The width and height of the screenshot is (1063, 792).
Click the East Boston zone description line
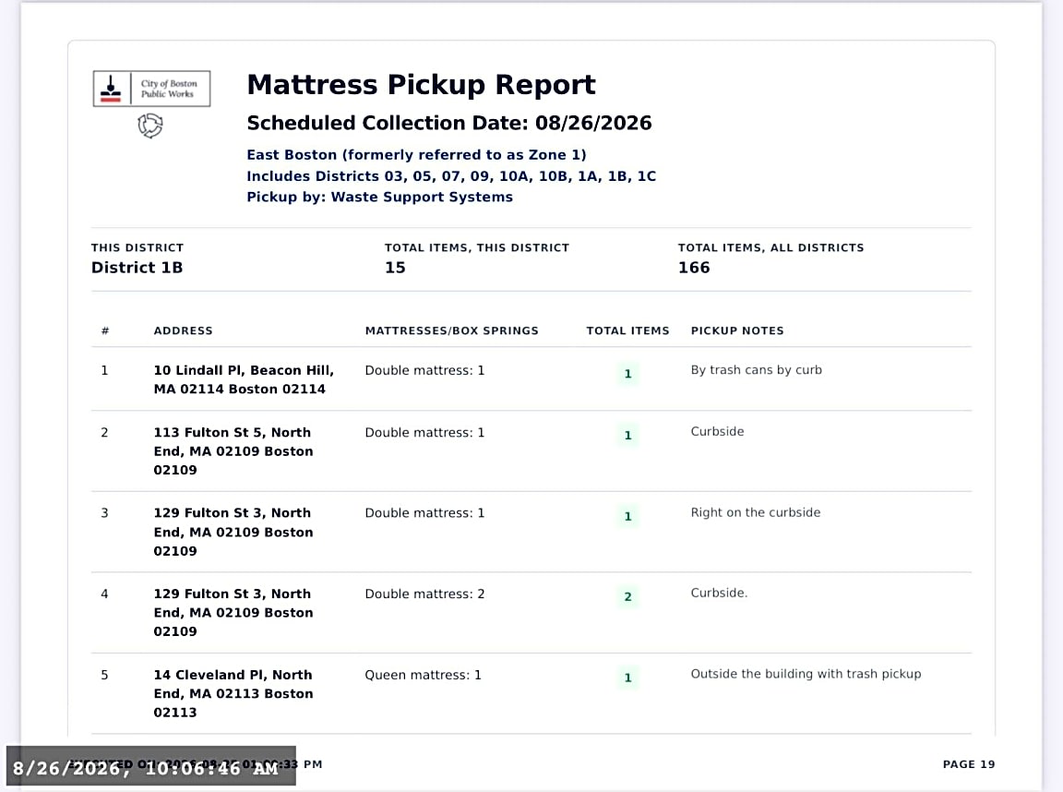(416, 154)
